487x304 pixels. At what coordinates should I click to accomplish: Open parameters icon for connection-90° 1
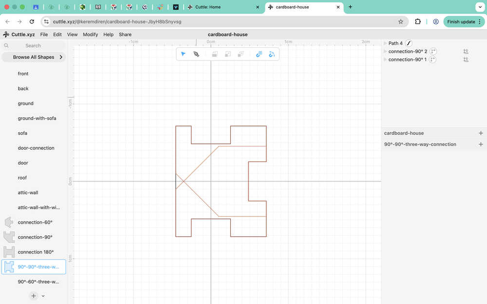pyautogui.click(x=466, y=59)
